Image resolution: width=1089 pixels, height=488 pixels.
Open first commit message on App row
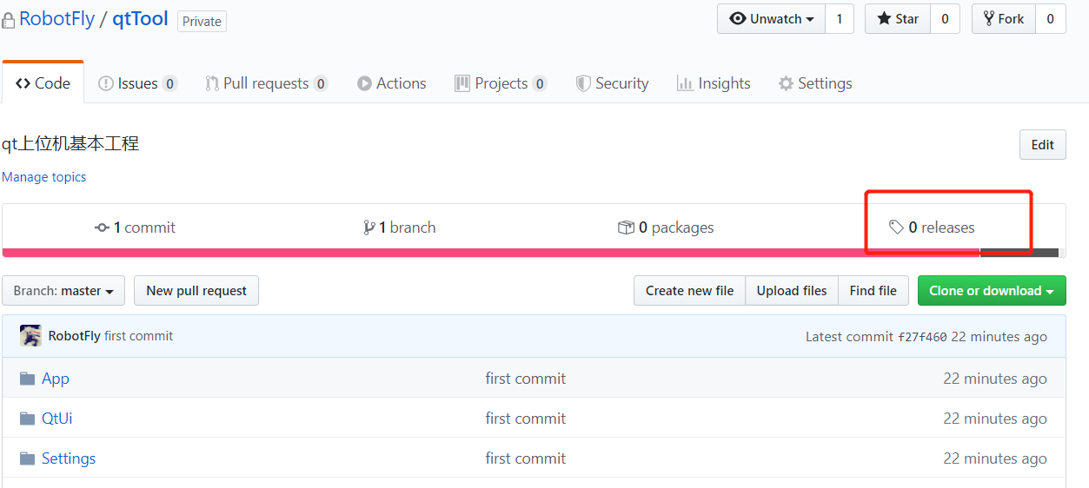(x=526, y=379)
